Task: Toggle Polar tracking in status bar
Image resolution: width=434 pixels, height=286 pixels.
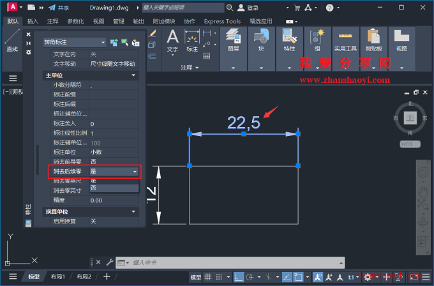Action: click(x=250, y=277)
